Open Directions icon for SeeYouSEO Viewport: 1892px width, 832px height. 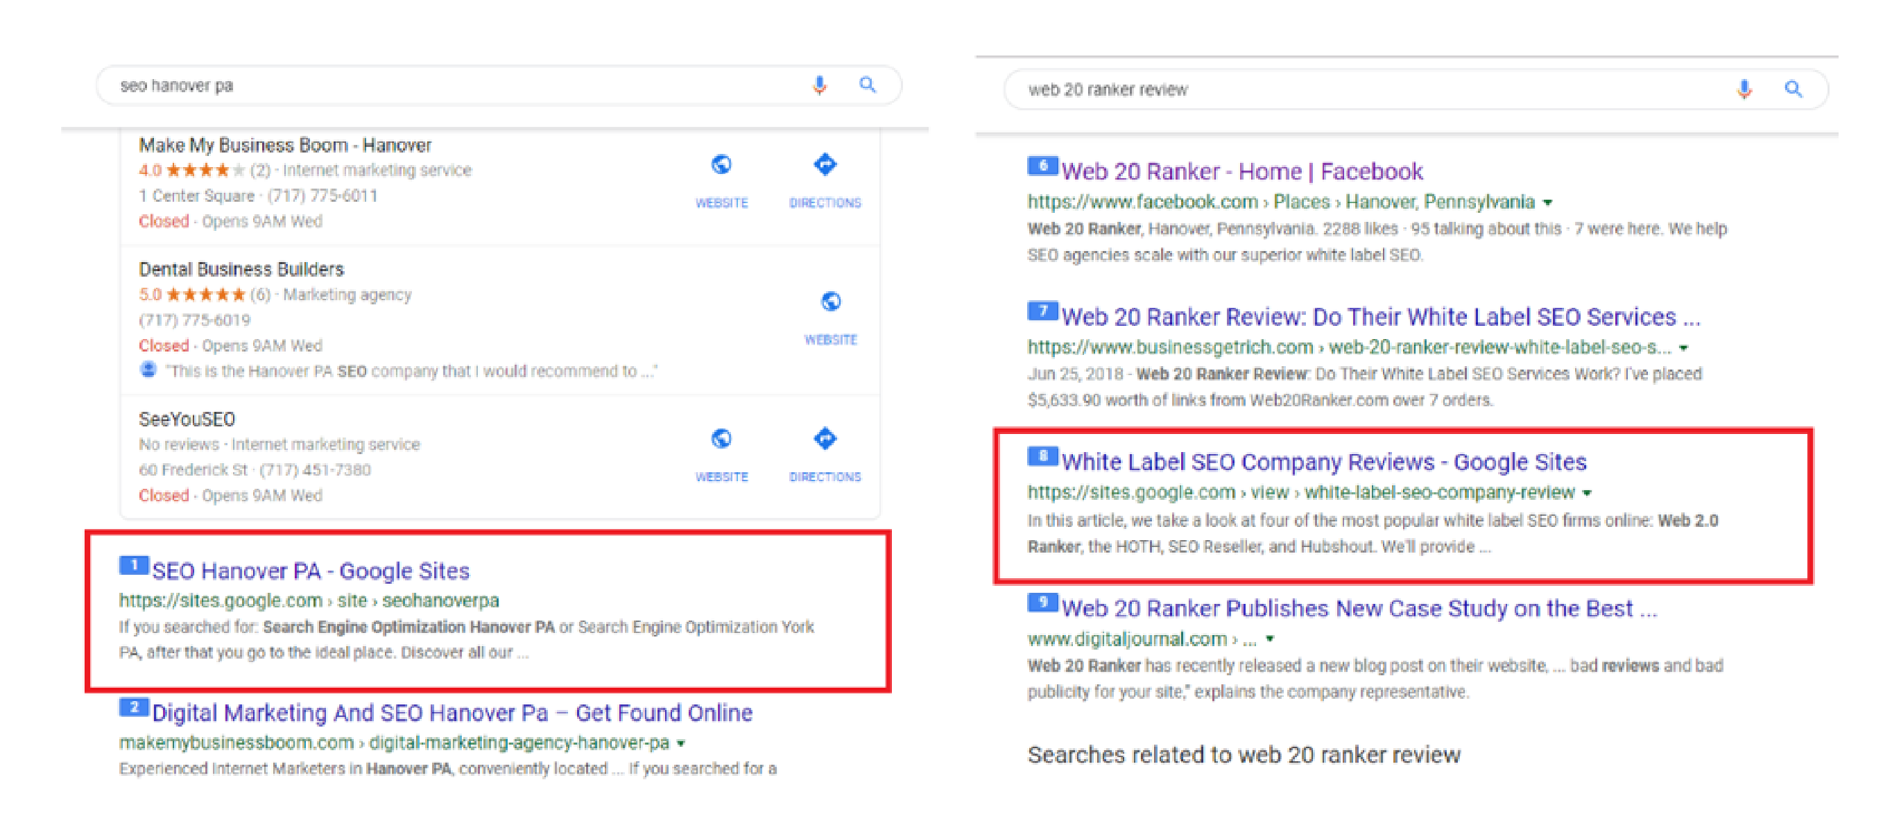click(x=825, y=438)
